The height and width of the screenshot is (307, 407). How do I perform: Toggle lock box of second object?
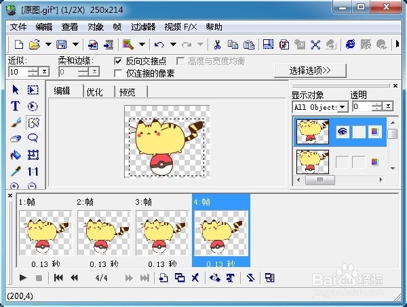point(359,162)
